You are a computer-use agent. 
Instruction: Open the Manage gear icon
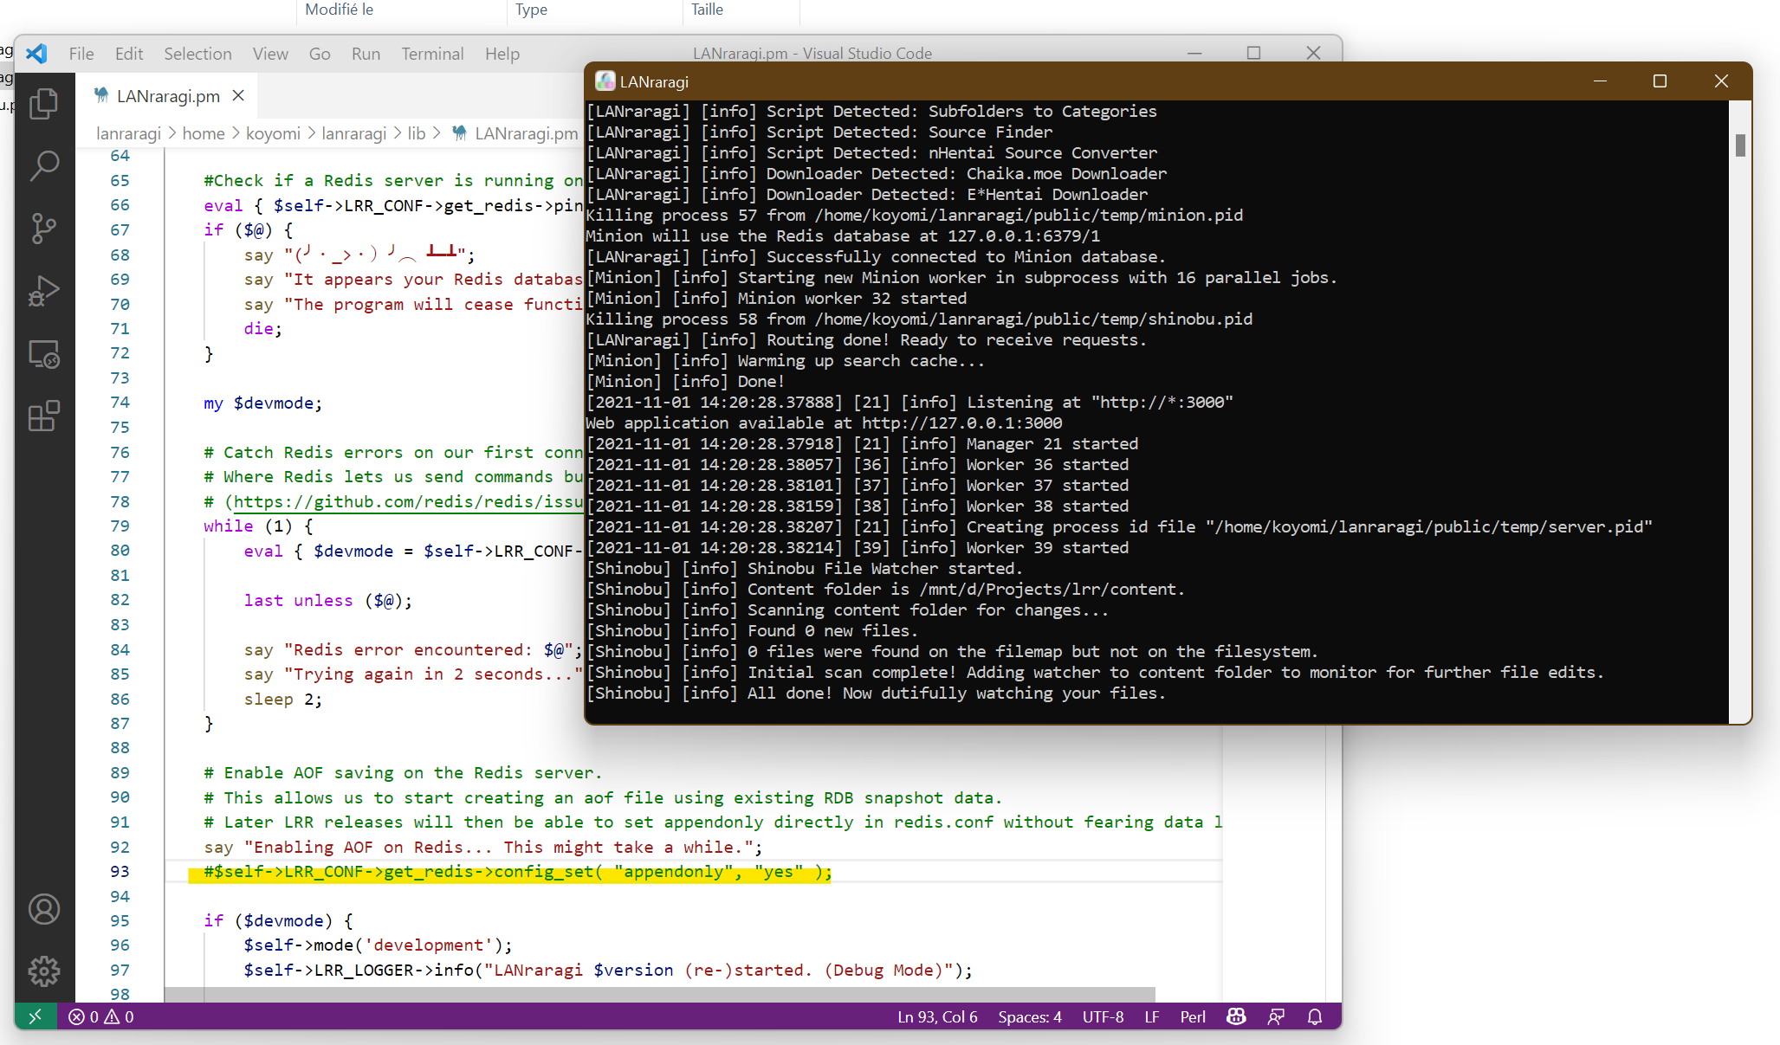pyautogui.click(x=43, y=971)
